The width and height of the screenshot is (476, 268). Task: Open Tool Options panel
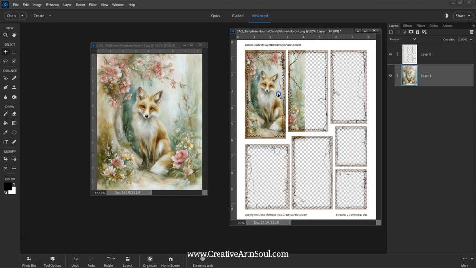tap(52, 261)
